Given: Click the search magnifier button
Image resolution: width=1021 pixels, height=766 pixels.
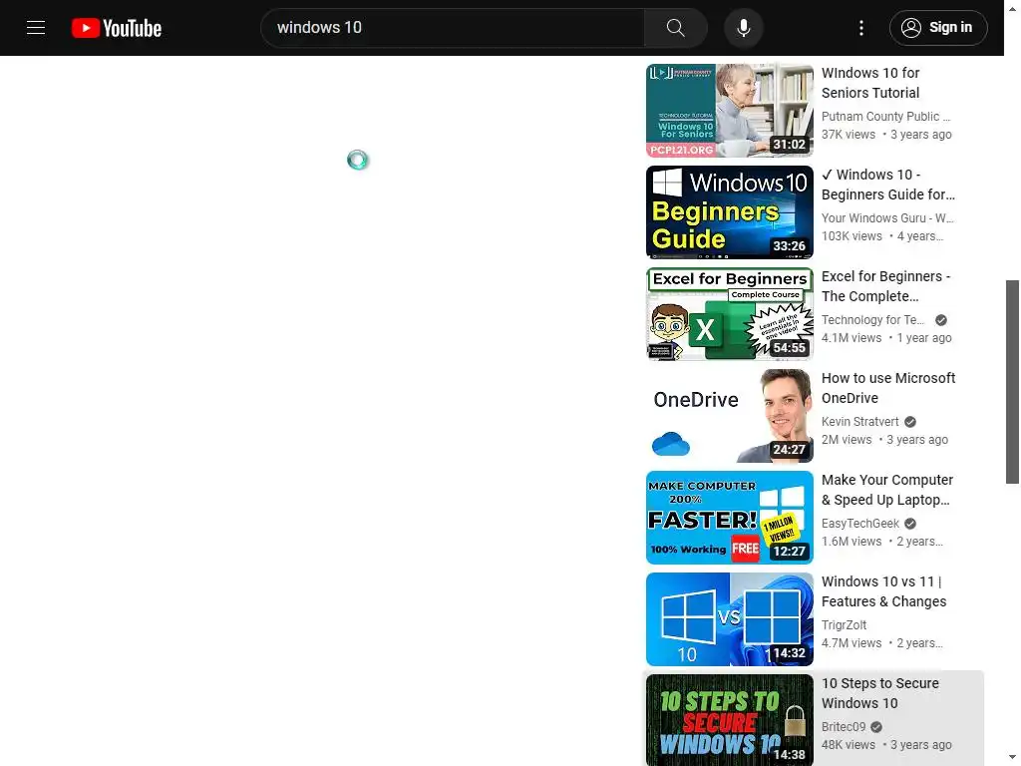Looking at the screenshot, I should click(675, 28).
